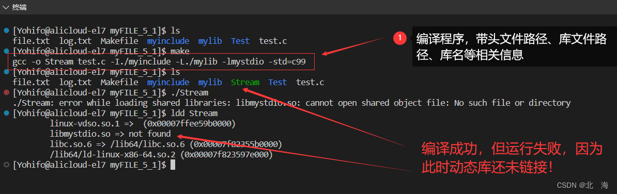Click the hollow circle beside the last prompt

coord(6,165)
